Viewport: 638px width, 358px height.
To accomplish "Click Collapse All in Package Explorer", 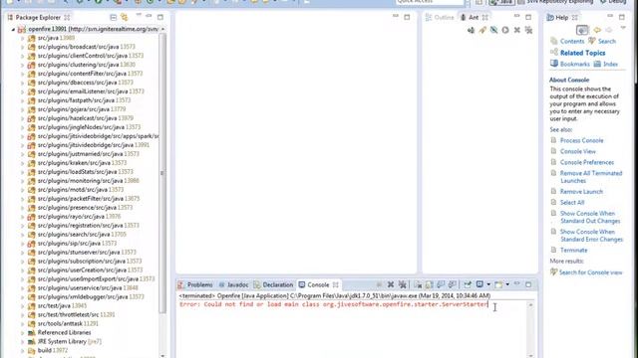I will [113, 18].
